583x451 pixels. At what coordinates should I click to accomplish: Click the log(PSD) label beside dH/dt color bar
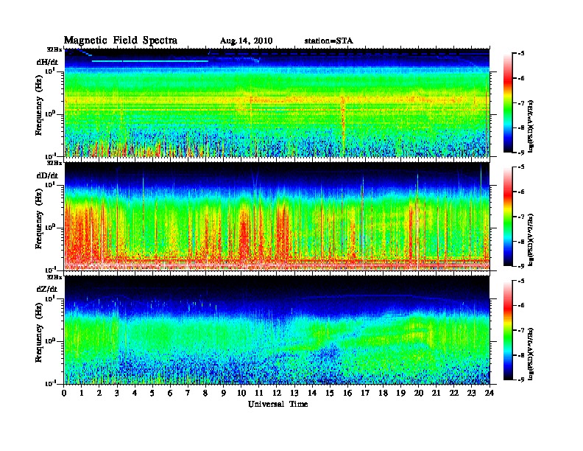click(x=531, y=126)
